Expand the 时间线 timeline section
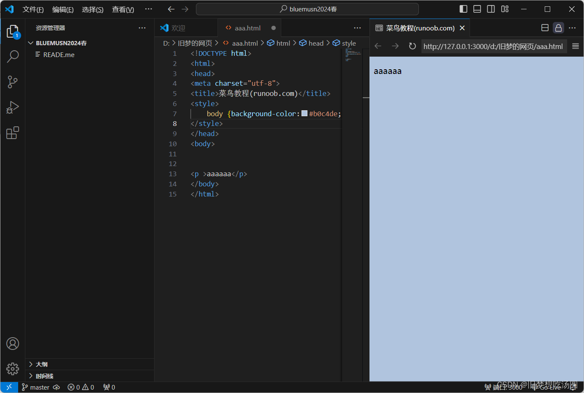This screenshot has width=584, height=393. click(90, 376)
